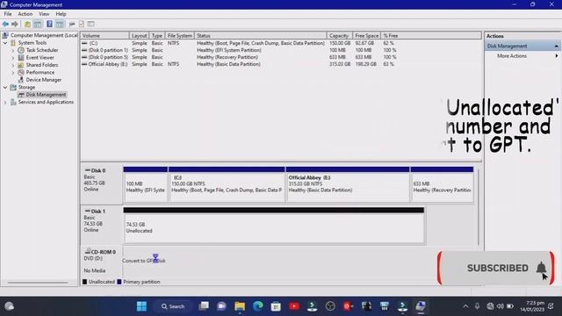Click the Performance icon in tree

21,72
